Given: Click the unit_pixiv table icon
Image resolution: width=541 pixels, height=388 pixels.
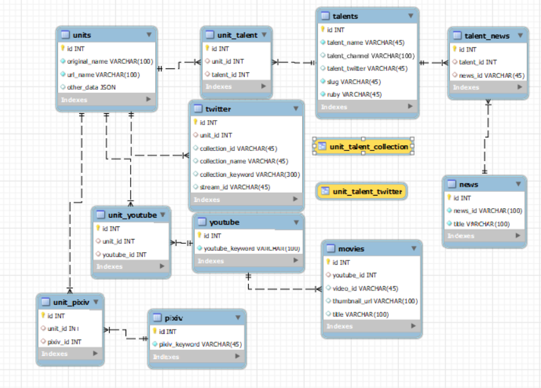Looking at the screenshot, I should coord(45,302).
